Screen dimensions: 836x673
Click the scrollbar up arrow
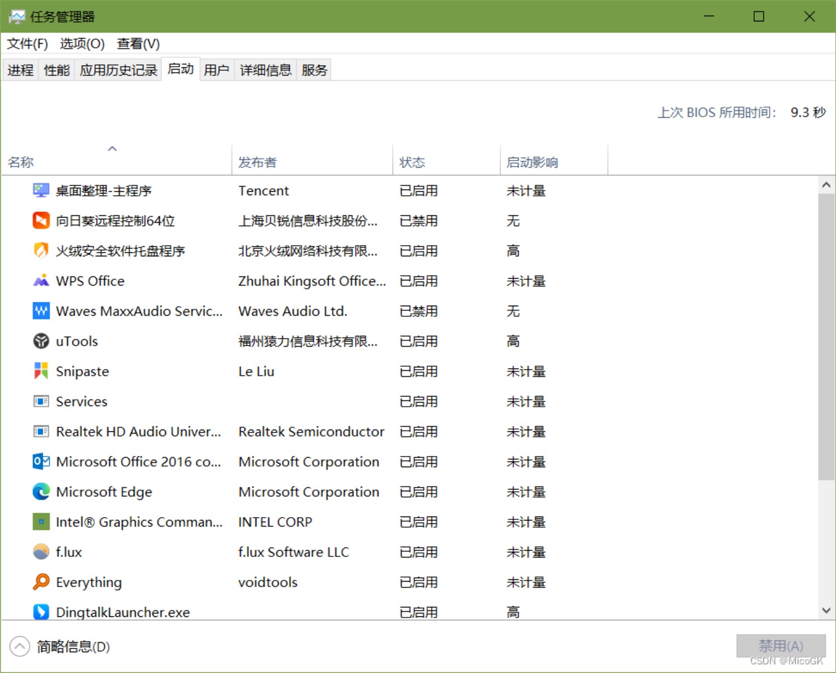coord(826,185)
